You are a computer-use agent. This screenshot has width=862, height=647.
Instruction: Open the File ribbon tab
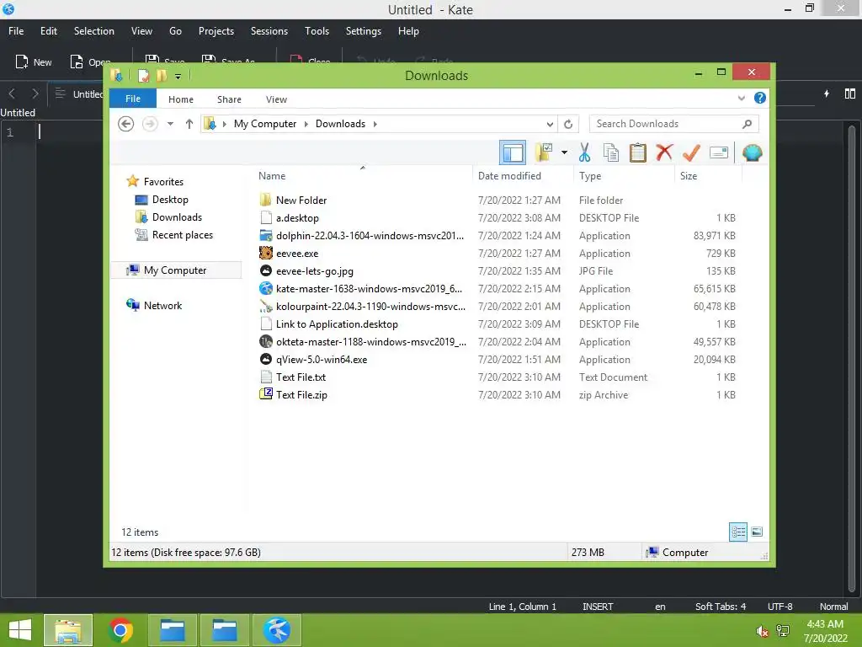pyautogui.click(x=133, y=99)
